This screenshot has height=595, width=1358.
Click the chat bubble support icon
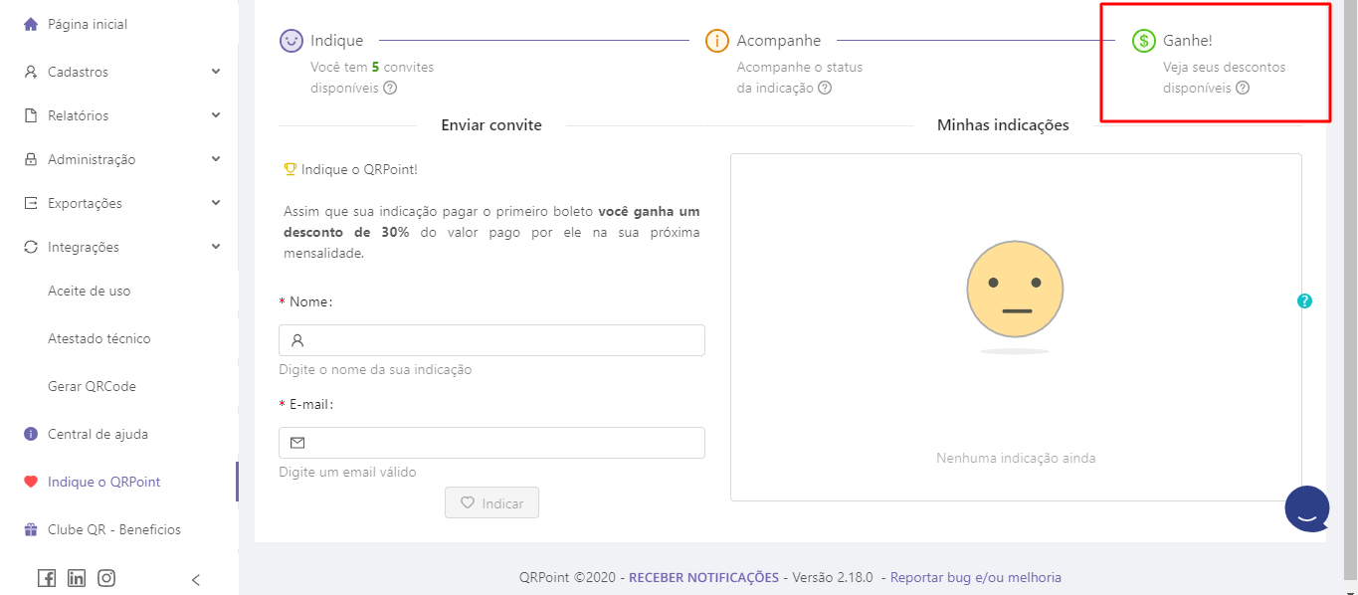(x=1306, y=509)
